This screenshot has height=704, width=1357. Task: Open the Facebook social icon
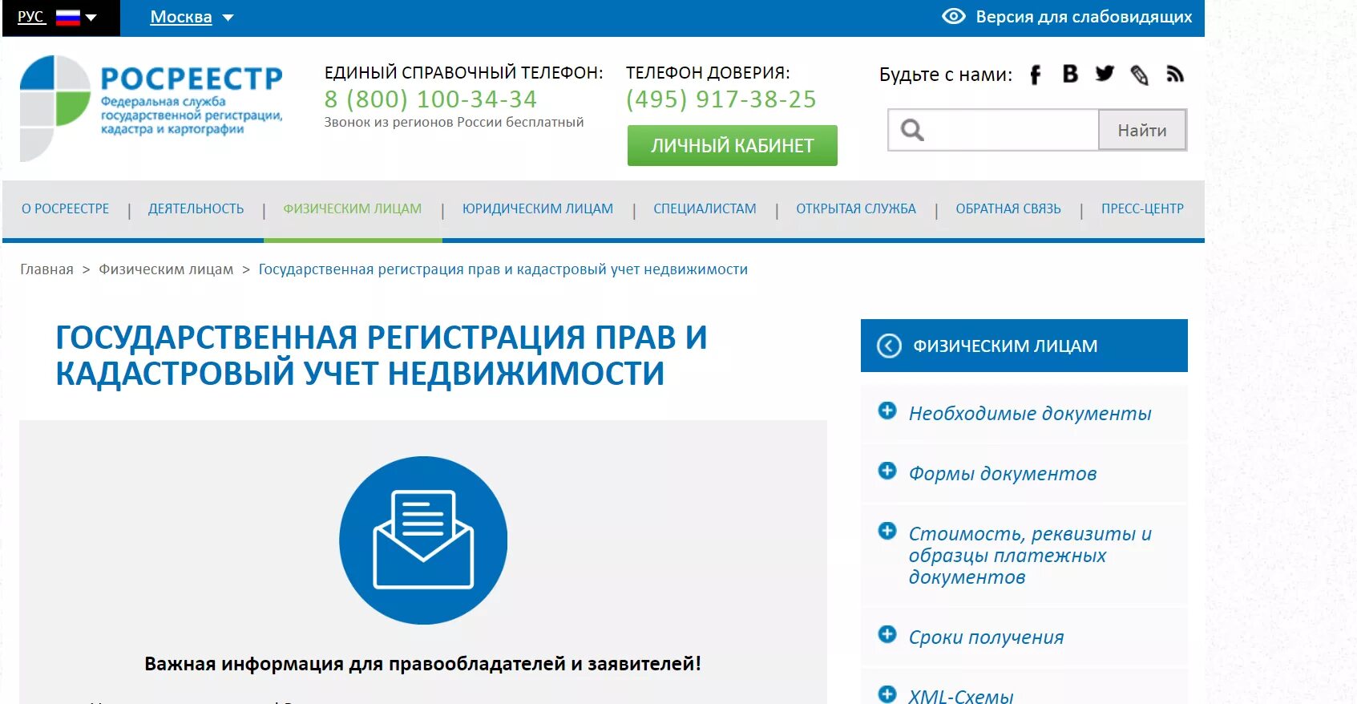1035,75
